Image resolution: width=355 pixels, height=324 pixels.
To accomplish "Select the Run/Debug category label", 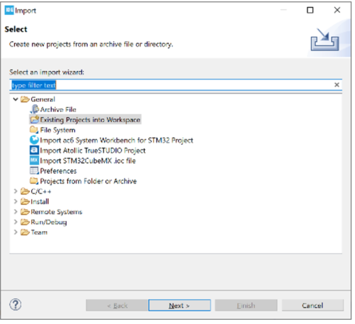I will tap(49, 222).
